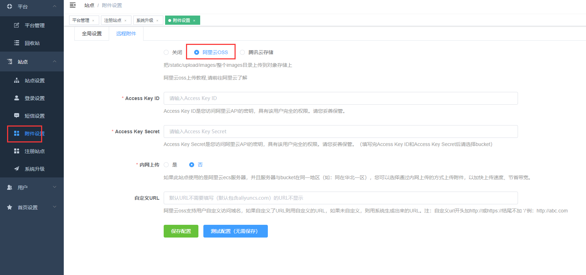Switch to the 全局设置 tab

pos(92,34)
